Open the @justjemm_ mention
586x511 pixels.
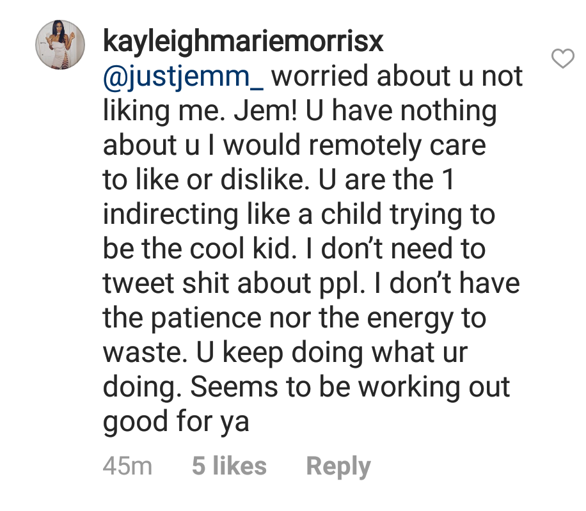[183, 77]
